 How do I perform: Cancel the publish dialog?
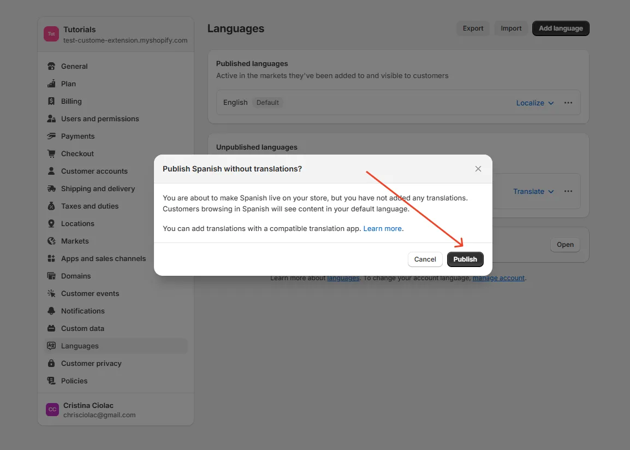point(425,259)
